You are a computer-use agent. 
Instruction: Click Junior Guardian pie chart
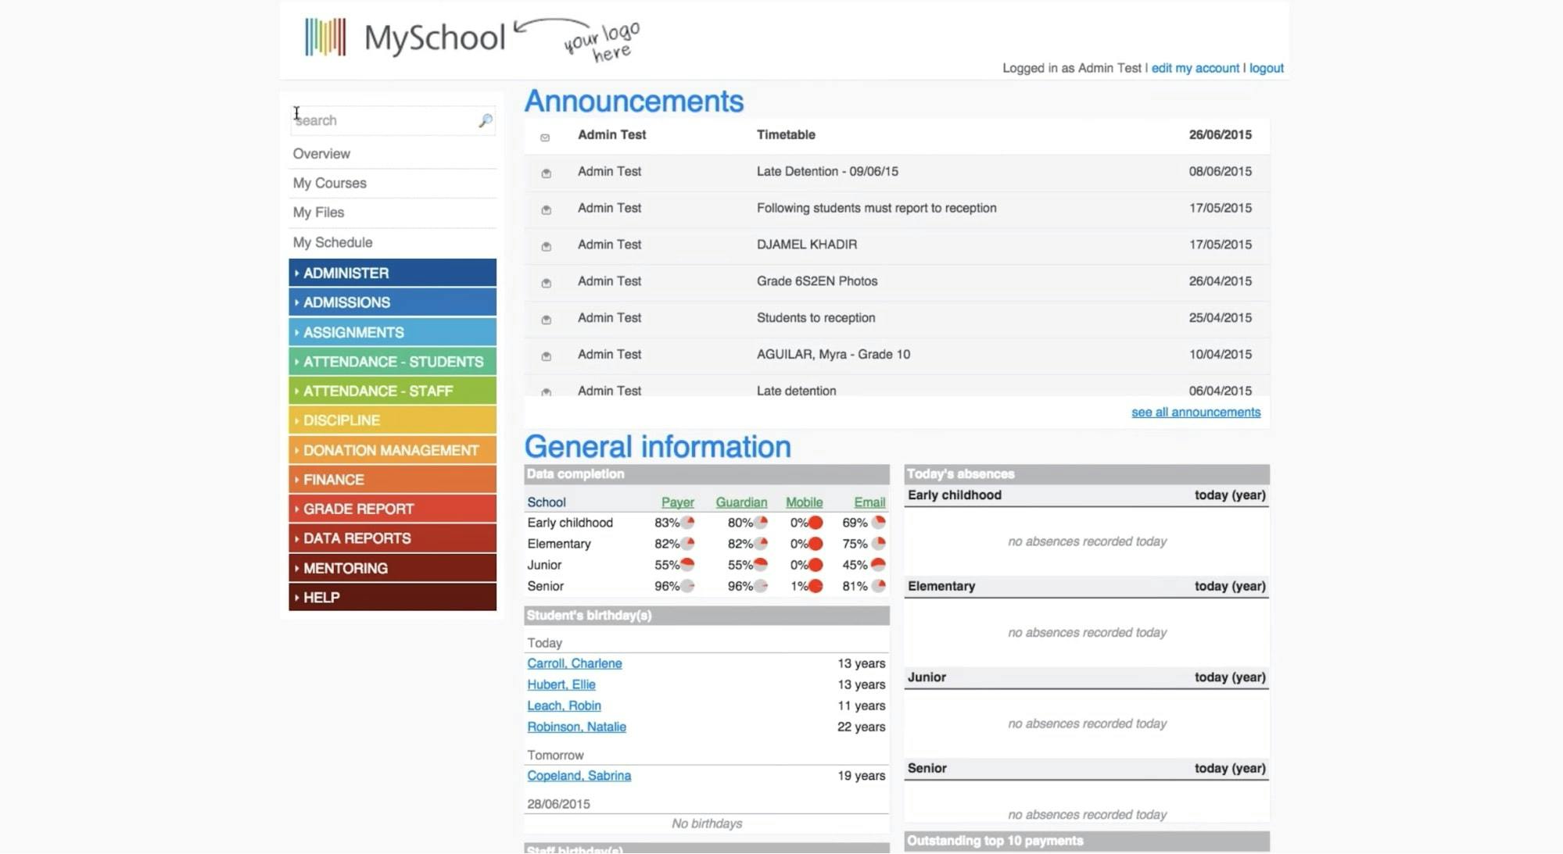pos(761,565)
